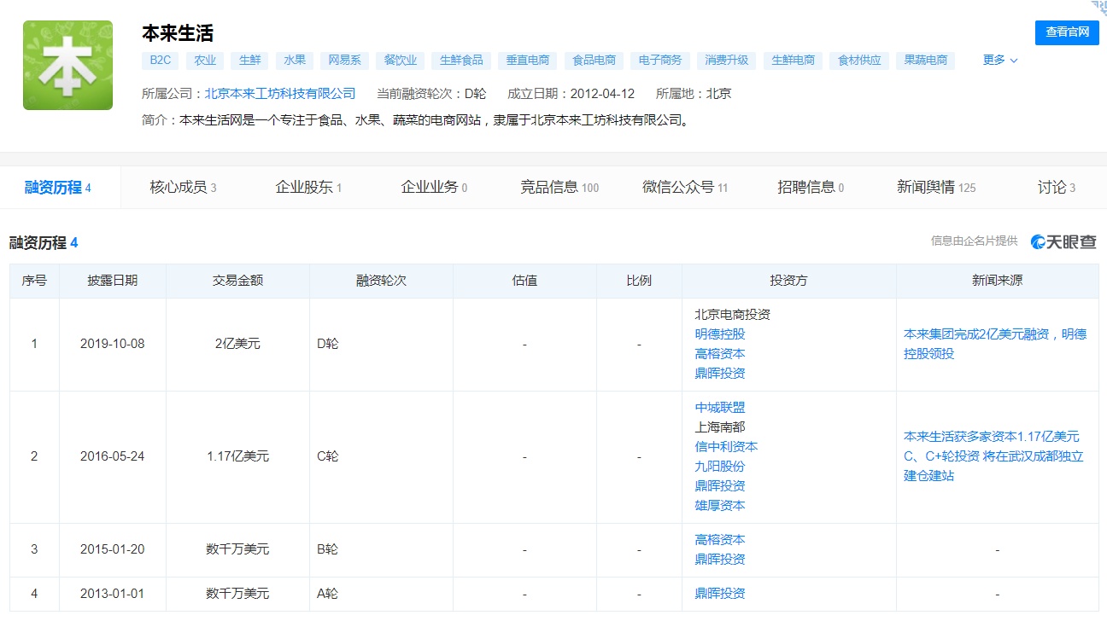
Task: Click the date 2013-01-01 cell
Action: coord(113,594)
